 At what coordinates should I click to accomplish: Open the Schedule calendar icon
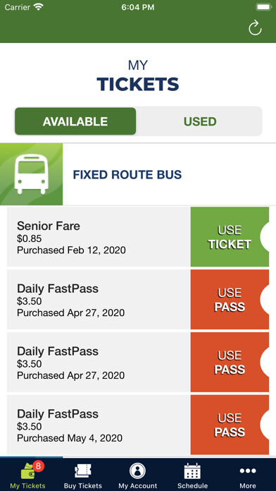click(x=192, y=471)
